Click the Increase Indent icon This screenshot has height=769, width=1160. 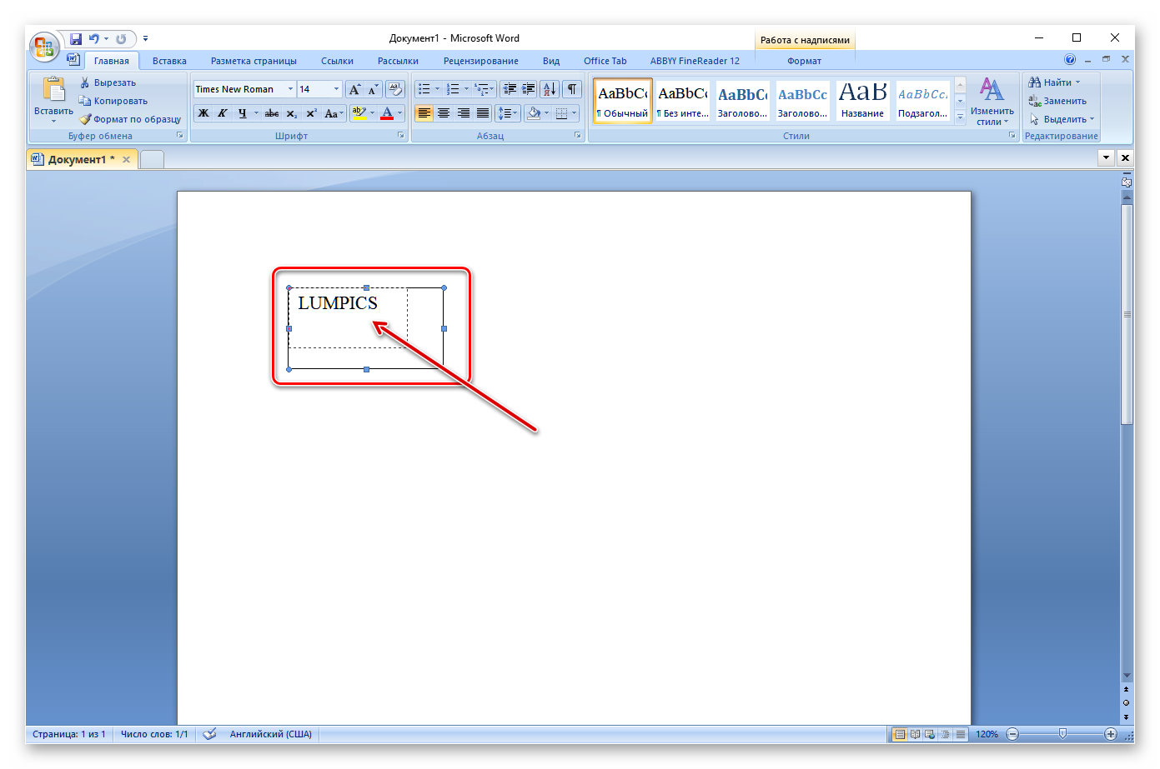(x=528, y=89)
